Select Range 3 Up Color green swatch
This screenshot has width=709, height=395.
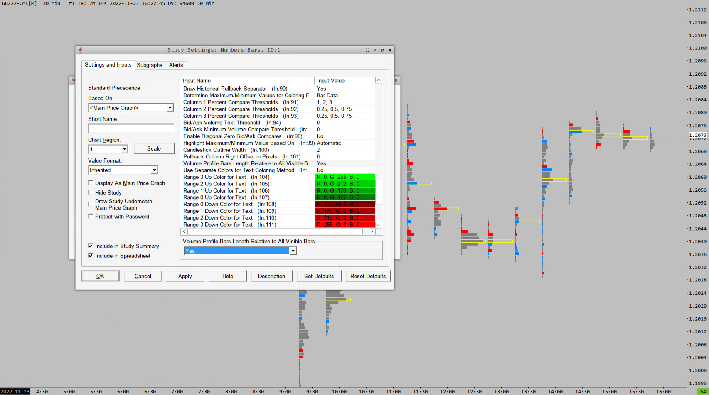tap(345, 177)
